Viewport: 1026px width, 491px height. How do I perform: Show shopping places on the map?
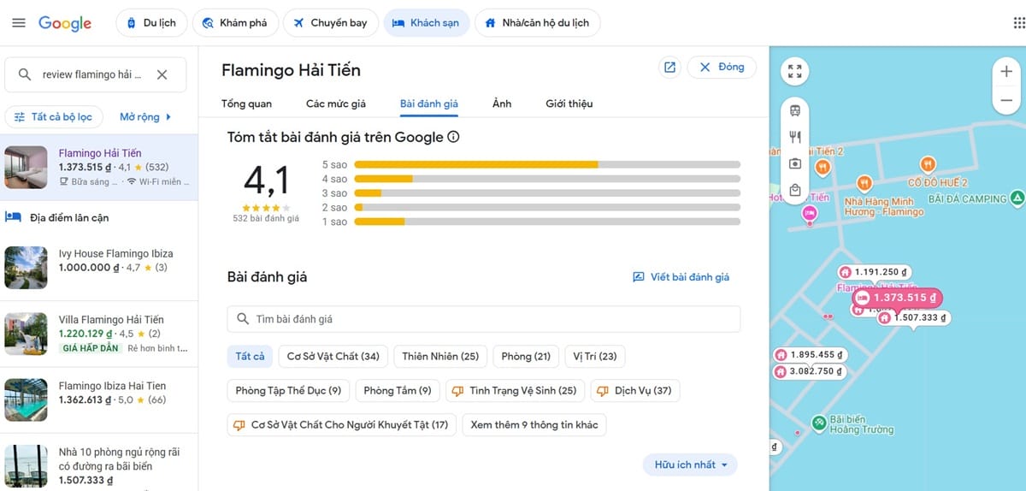[795, 190]
